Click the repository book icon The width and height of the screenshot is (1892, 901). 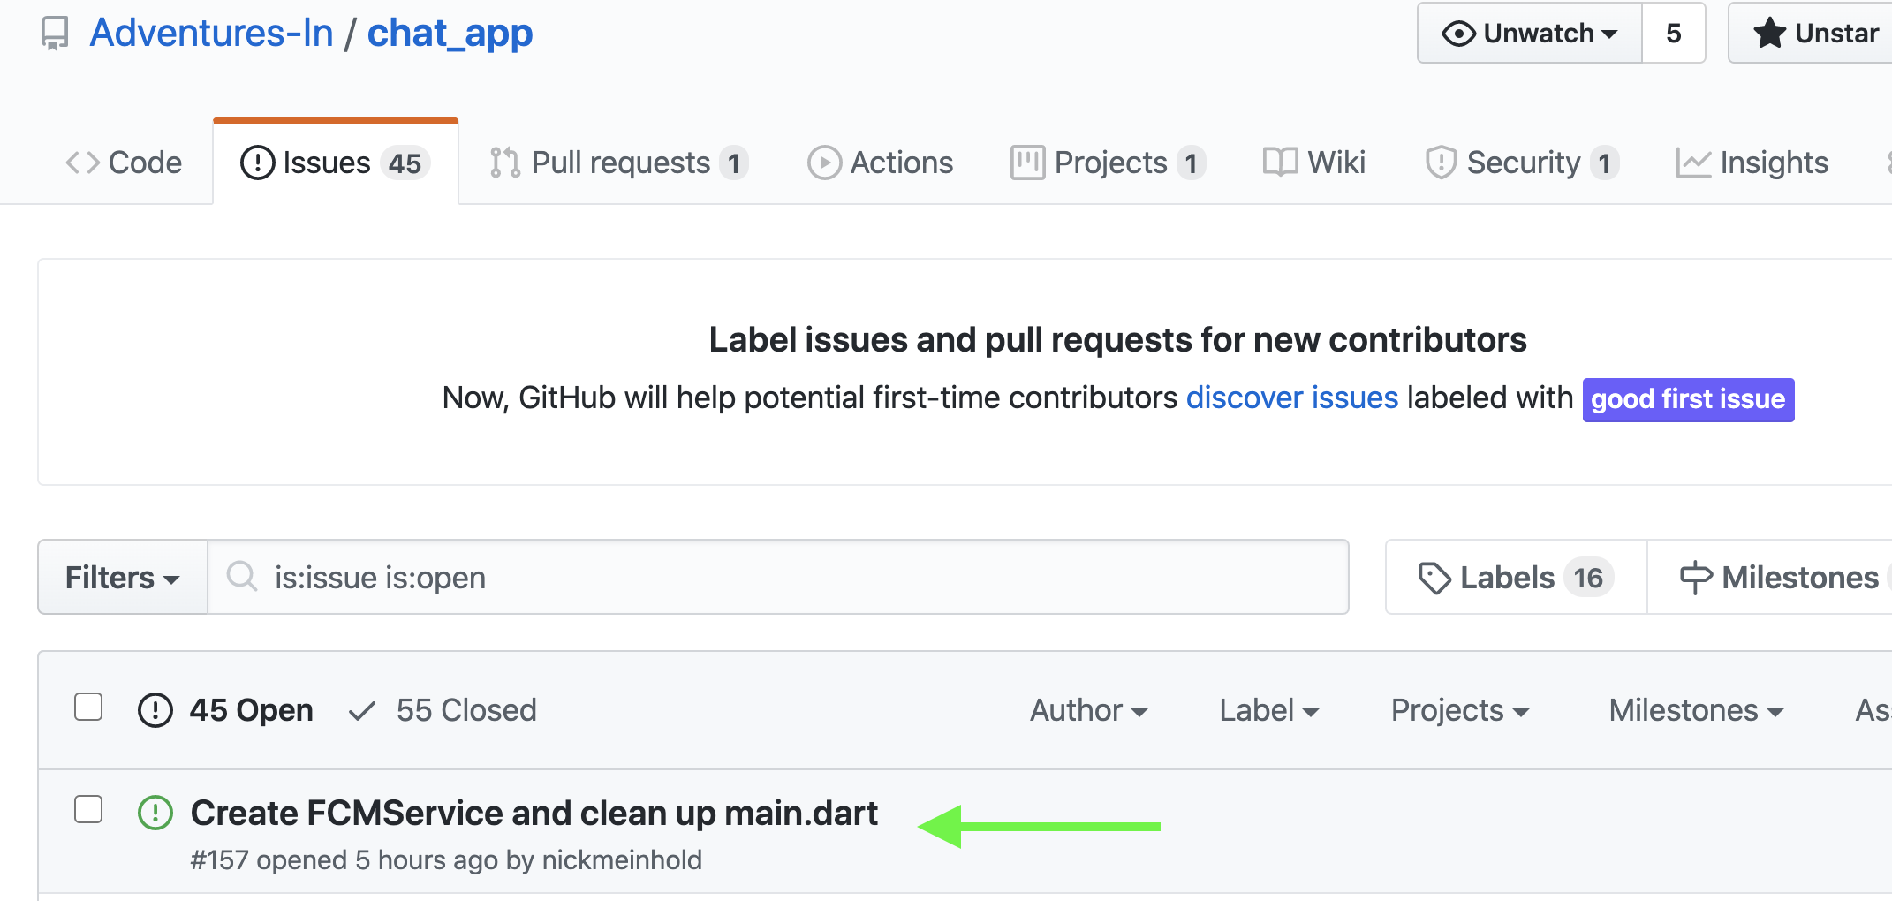pos(55,34)
